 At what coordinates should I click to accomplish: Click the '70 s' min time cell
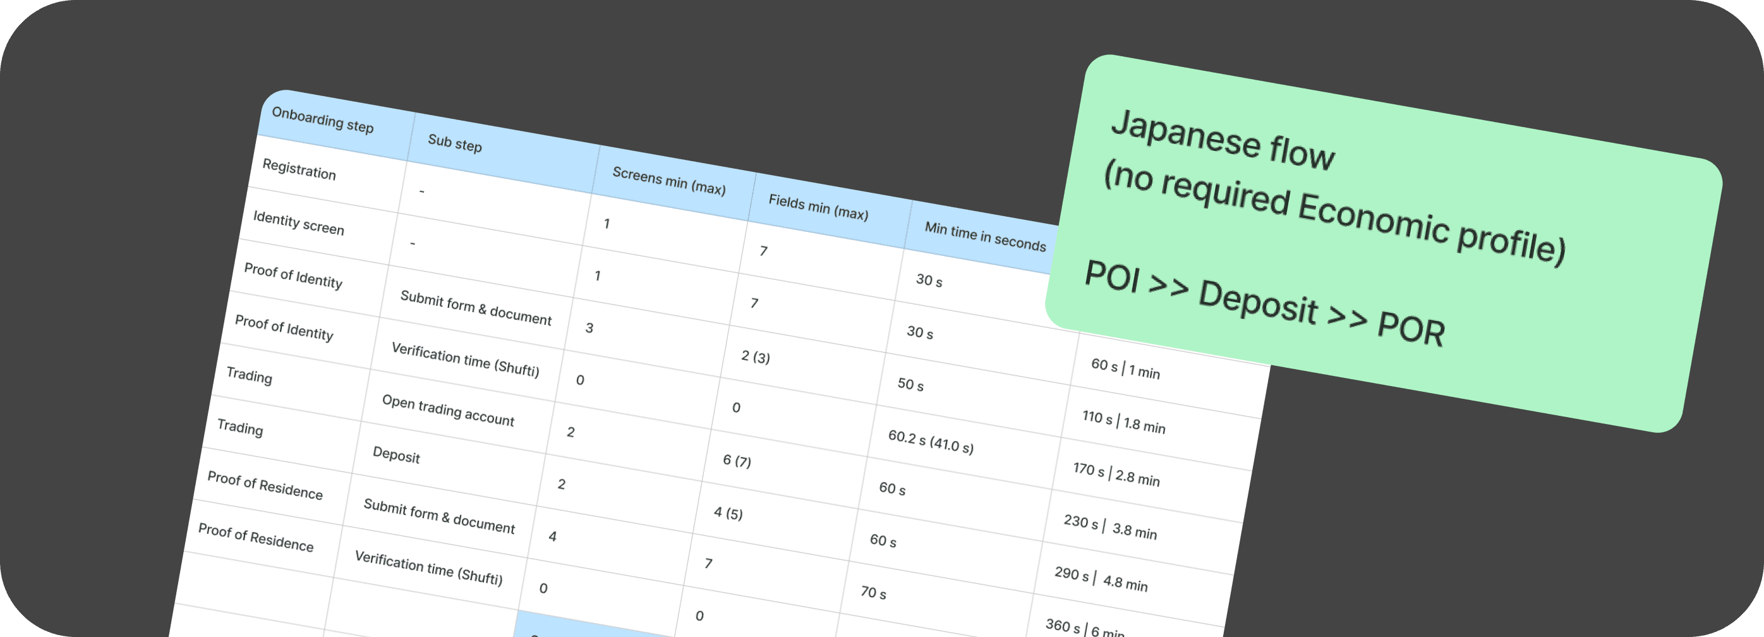coord(874,593)
